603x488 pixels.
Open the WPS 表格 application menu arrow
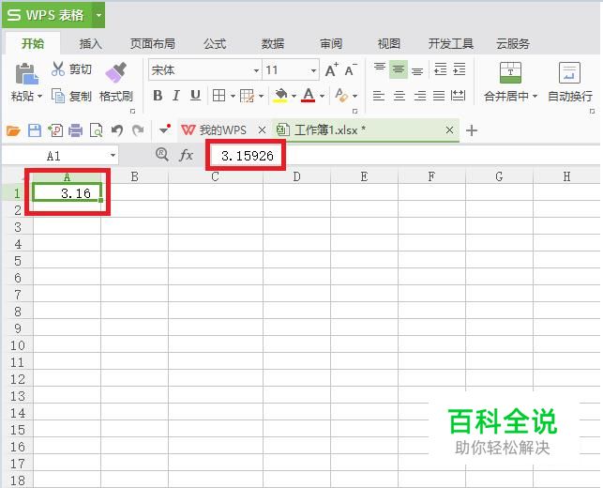98,15
